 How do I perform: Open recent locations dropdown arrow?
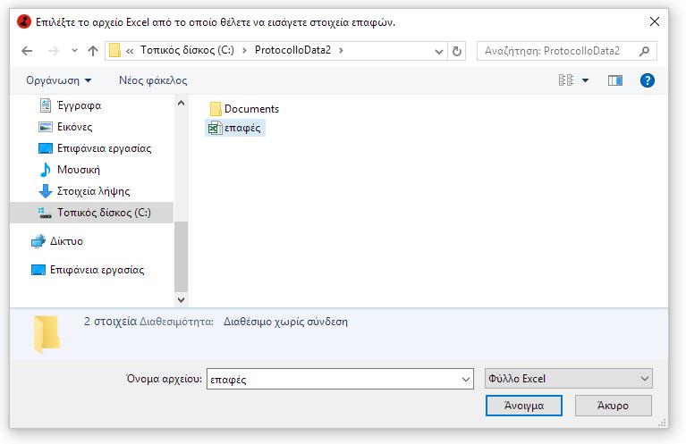pos(75,51)
